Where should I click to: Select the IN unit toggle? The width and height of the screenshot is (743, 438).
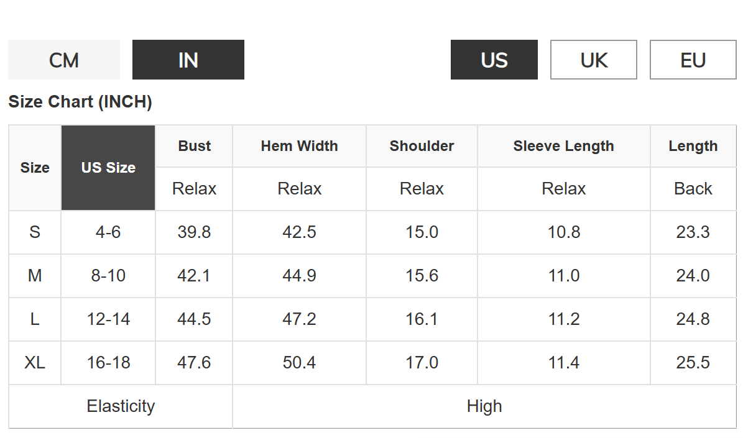click(188, 60)
